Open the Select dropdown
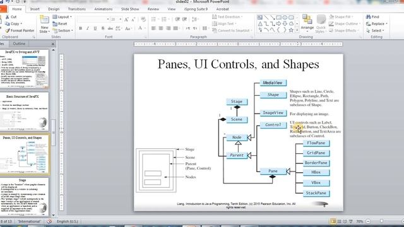This screenshot has width=404, height=227. (375, 30)
